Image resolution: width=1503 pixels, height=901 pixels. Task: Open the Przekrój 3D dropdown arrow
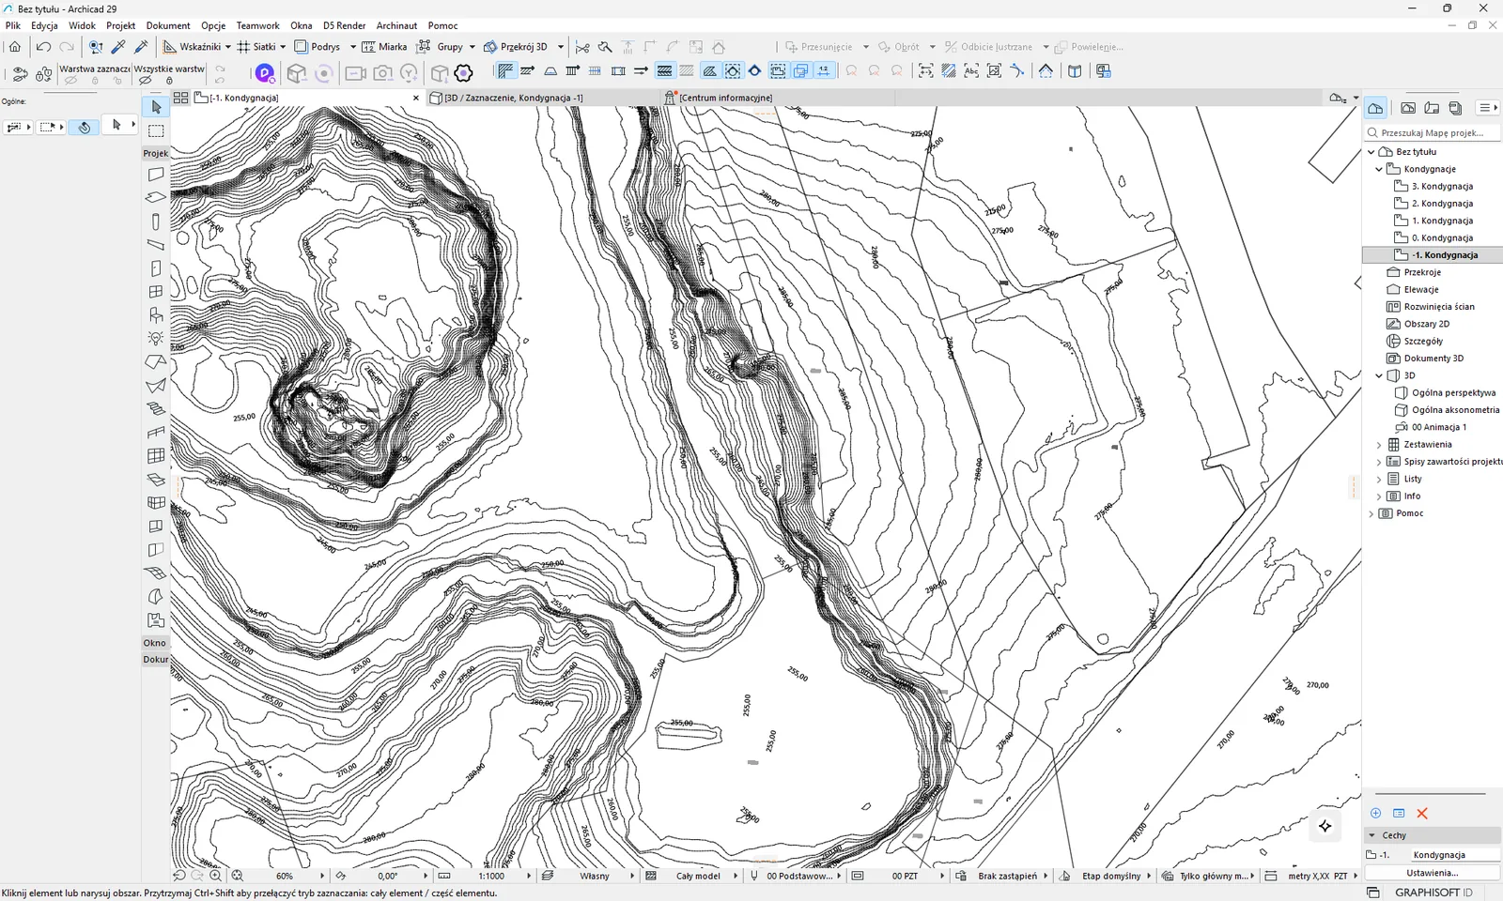561,47
